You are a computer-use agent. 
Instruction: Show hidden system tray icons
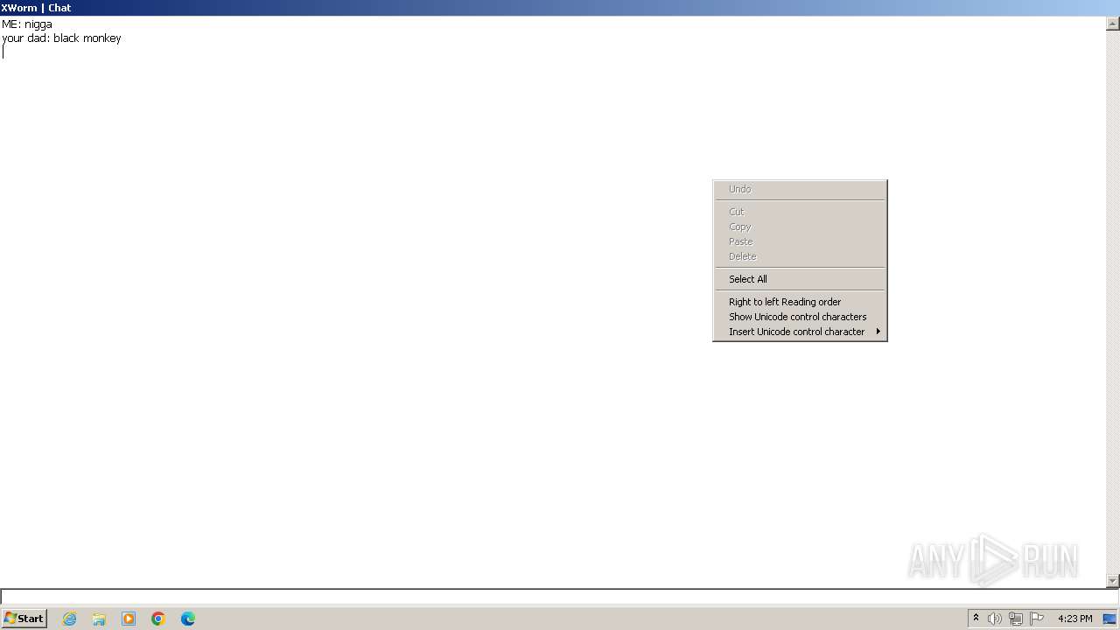(x=976, y=619)
